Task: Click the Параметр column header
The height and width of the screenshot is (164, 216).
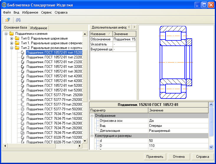Action: click(x=119, y=110)
